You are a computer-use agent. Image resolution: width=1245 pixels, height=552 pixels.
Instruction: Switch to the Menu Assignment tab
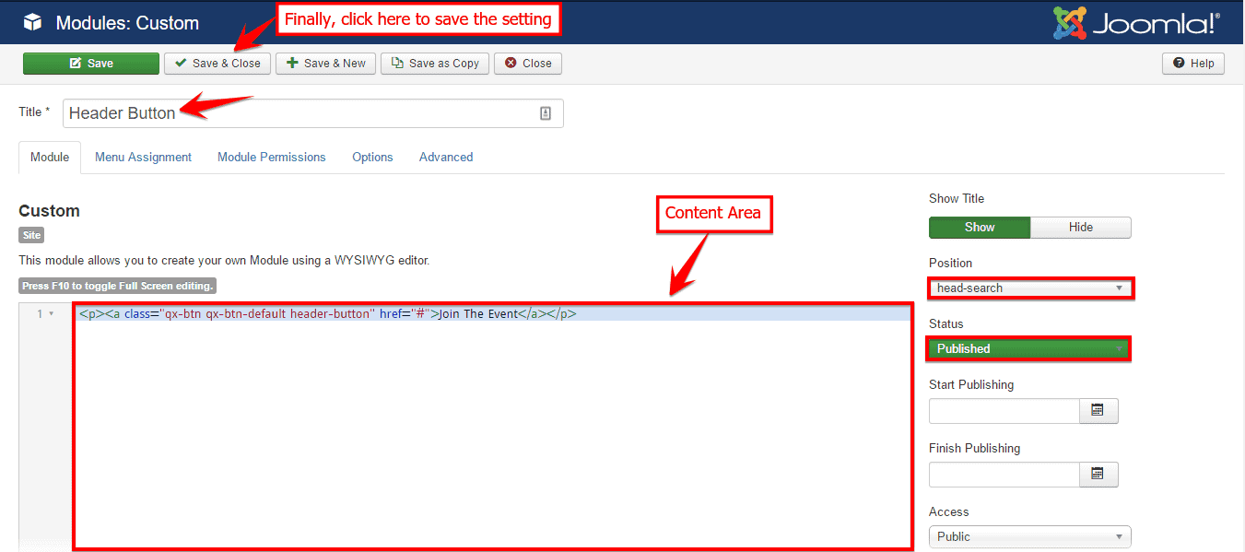click(x=143, y=158)
